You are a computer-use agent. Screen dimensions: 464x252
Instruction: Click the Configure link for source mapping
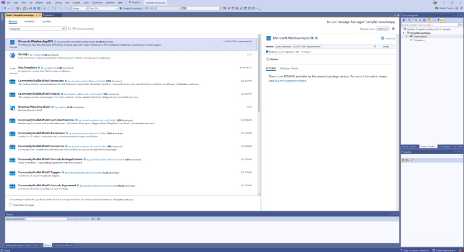tap(306, 52)
